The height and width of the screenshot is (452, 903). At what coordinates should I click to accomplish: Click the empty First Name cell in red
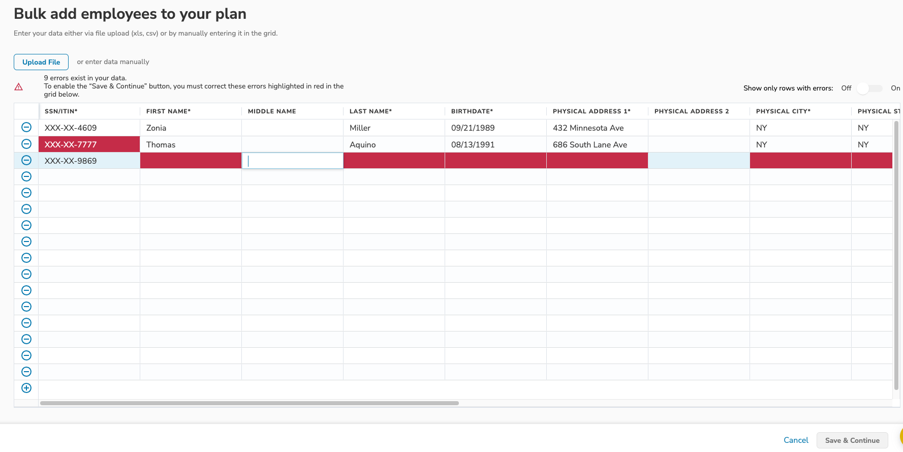(191, 161)
